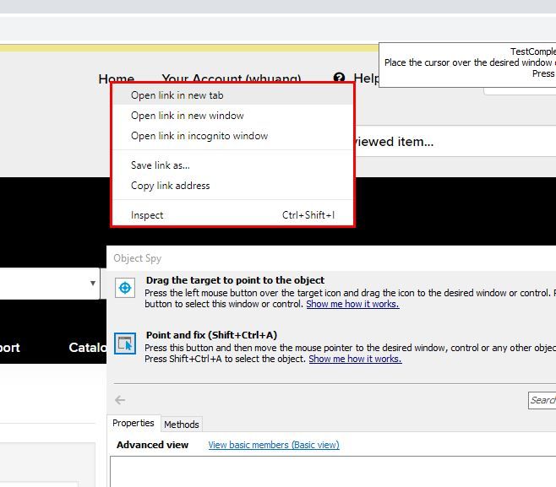Click the question mark Help icon
This screenshot has height=487, width=556.
pyautogui.click(x=340, y=78)
